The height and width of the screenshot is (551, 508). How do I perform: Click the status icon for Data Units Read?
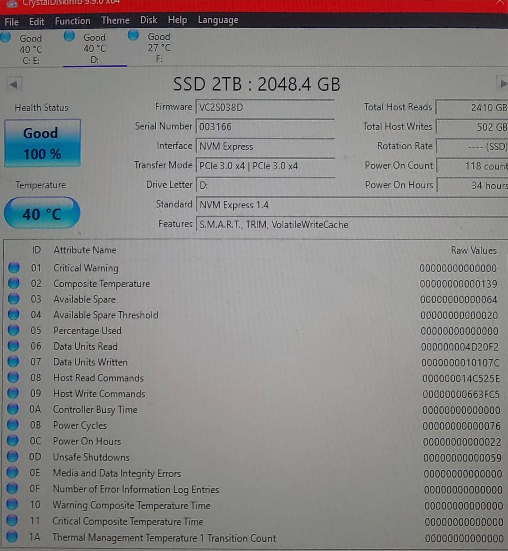point(13,346)
